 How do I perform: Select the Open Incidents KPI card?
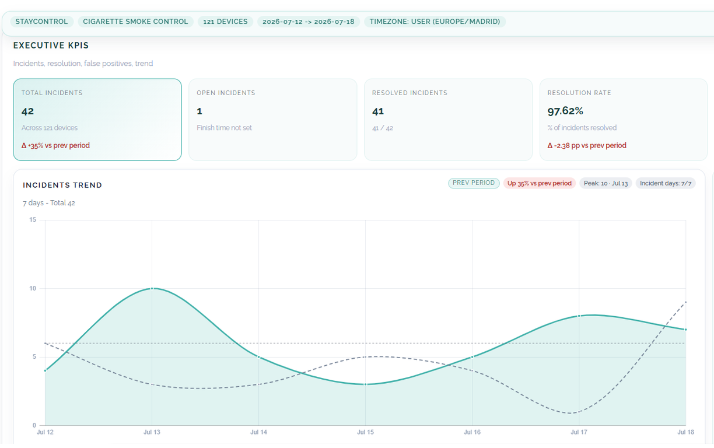tap(272, 120)
